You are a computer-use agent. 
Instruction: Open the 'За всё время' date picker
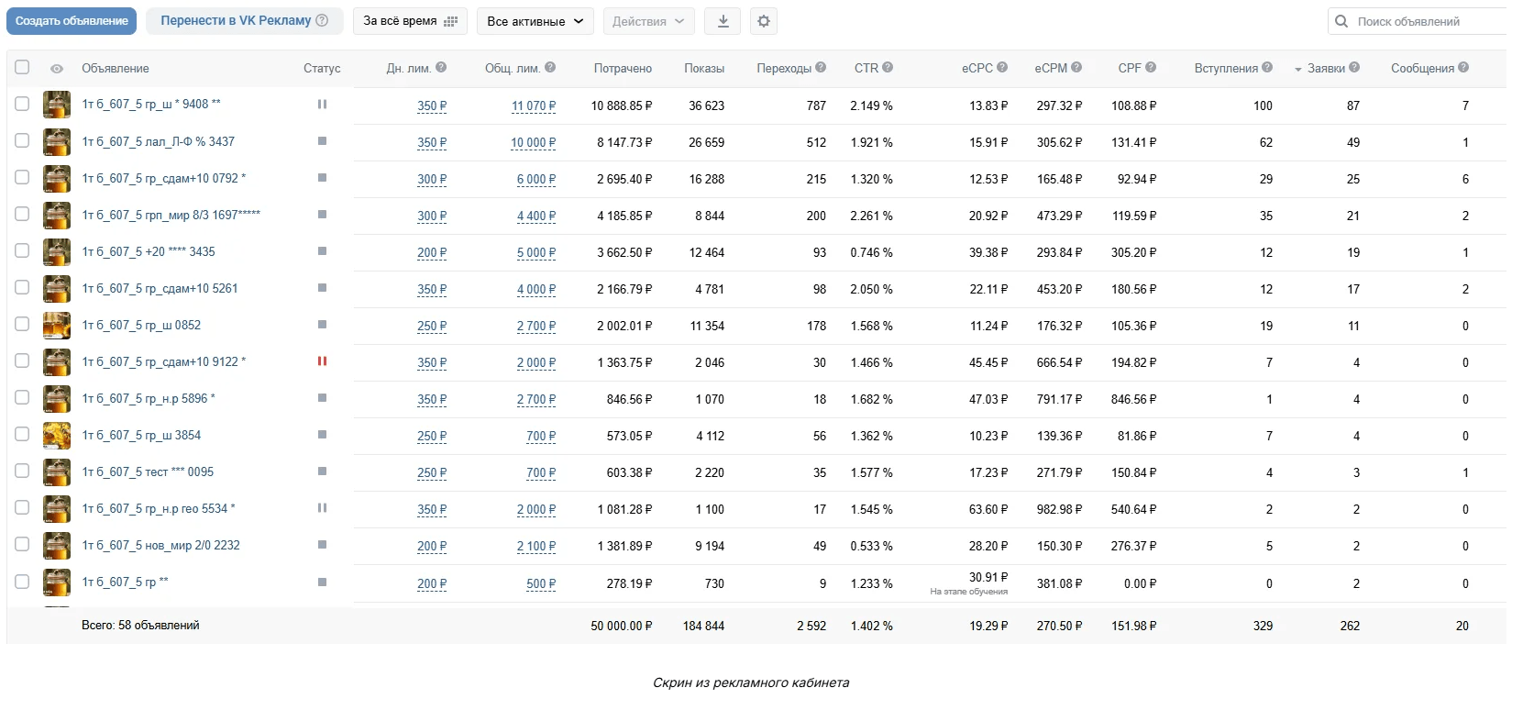(x=410, y=21)
